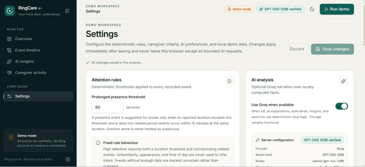
Task: Click the 'RingCare AI · Browser-local demo' footer text
Action: pyautogui.click(x=29, y=159)
